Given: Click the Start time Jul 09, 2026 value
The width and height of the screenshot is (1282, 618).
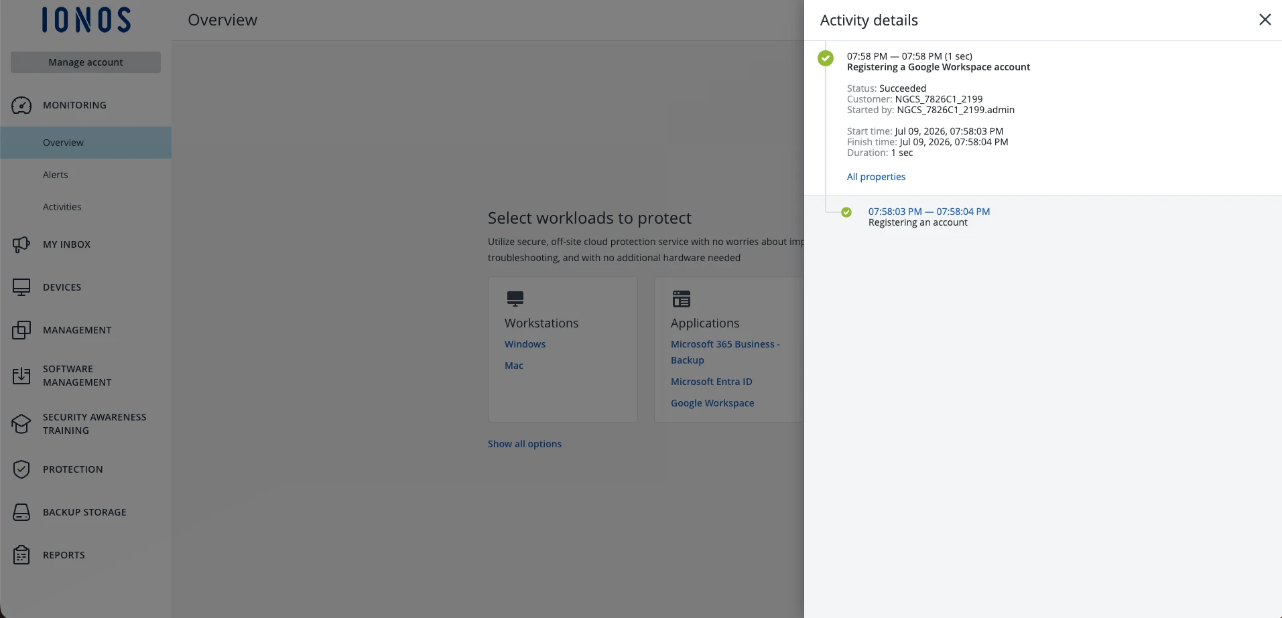Looking at the screenshot, I should pyautogui.click(x=949, y=131).
